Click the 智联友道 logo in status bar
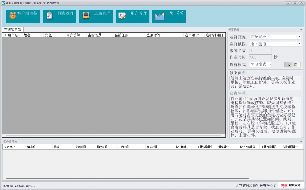 pos(291,185)
